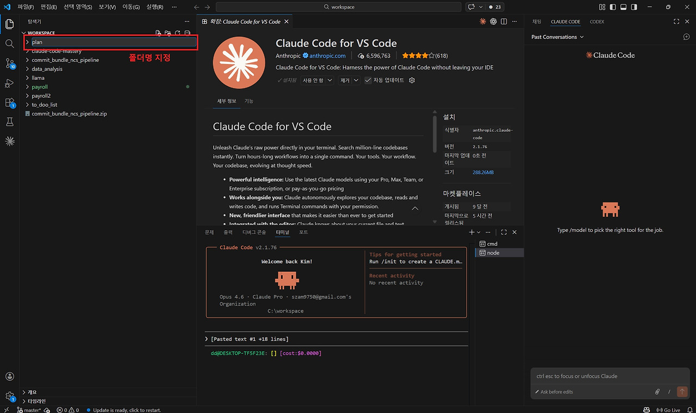Open the Accounts menu icon

click(x=9, y=377)
